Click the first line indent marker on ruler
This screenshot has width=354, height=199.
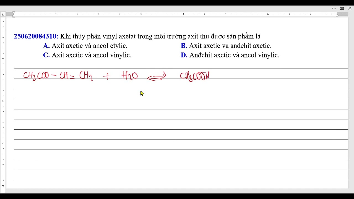coord(14,13)
